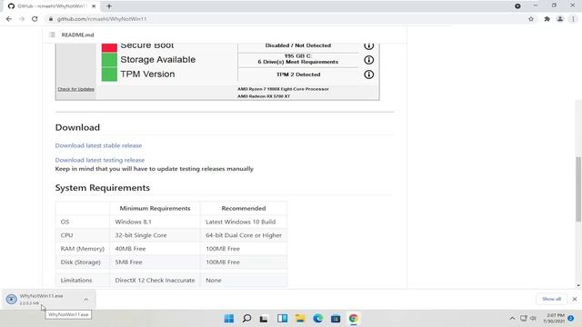Click the browser Back arrow
Image resolution: width=582 pixels, height=327 pixels.
(x=9, y=19)
